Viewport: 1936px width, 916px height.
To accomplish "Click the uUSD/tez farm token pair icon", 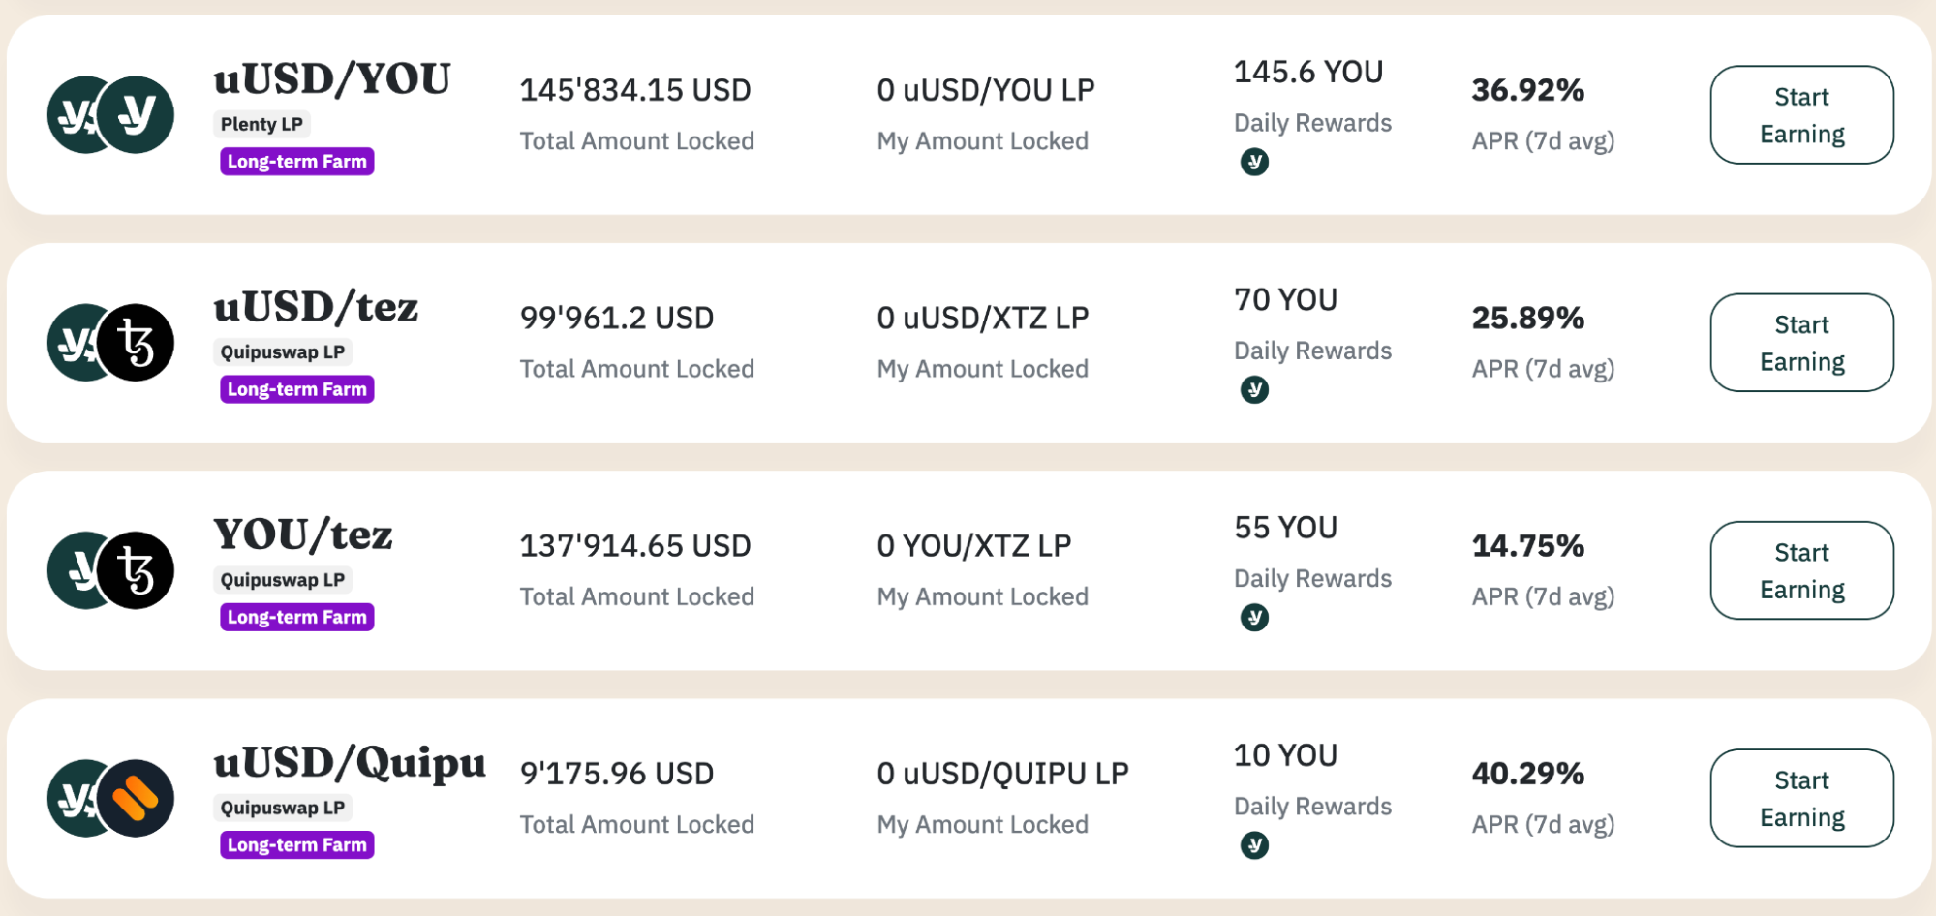I will [x=110, y=343].
